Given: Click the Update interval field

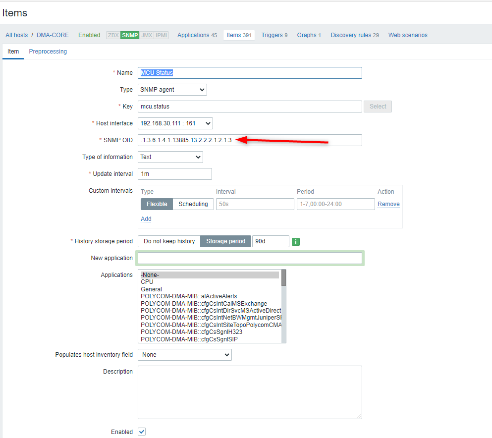Looking at the screenshot, I should pos(175,174).
